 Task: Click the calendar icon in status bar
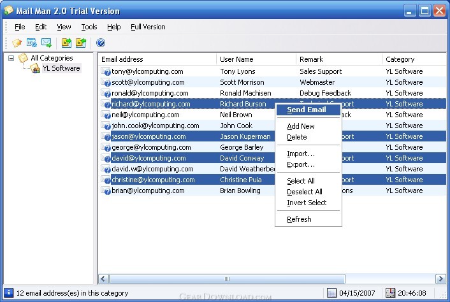(x=331, y=293)
